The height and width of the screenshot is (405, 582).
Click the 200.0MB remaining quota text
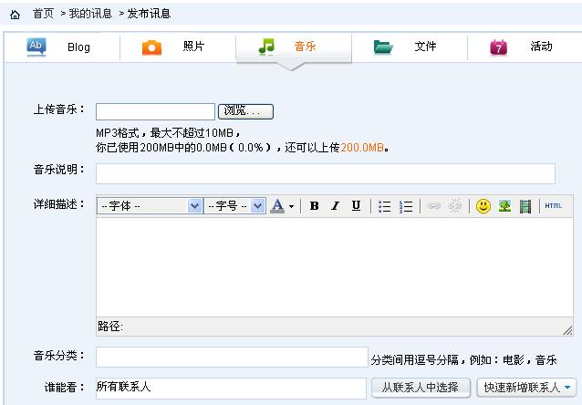[362, 148]
